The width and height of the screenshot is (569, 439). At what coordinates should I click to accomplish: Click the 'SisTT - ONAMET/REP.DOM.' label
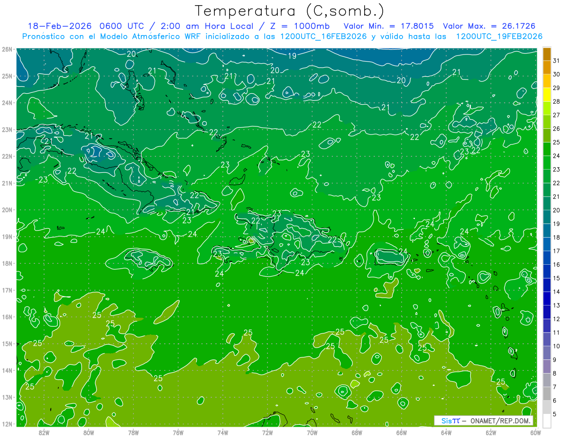[x=484, y=421]
